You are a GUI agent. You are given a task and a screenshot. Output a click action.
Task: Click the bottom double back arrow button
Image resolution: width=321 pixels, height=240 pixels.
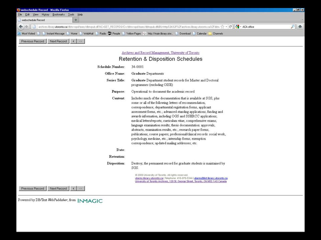81,189
